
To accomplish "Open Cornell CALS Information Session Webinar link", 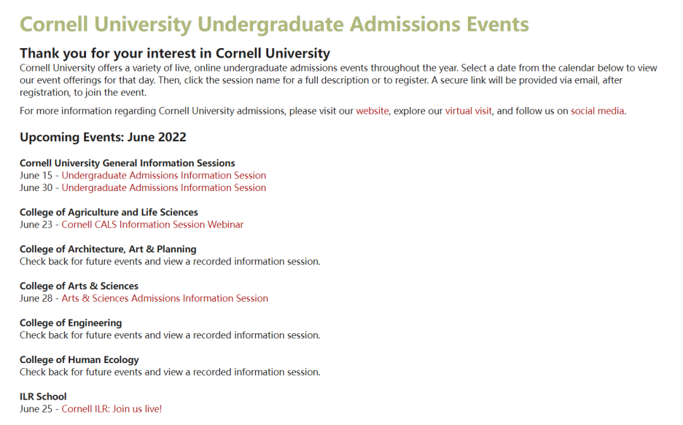I will [x=152, y=225].
